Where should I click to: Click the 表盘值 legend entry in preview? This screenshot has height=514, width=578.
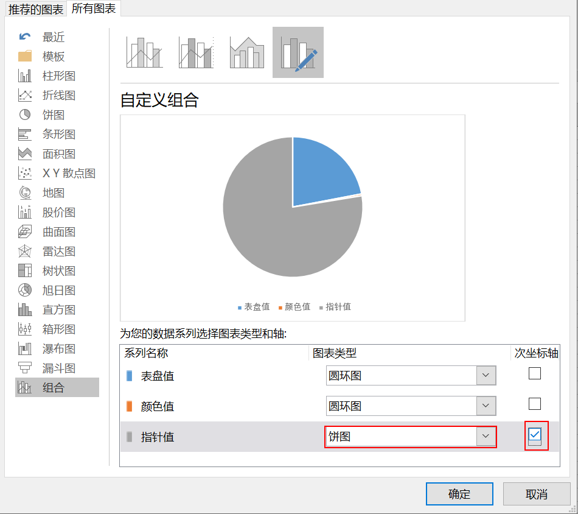(254, 307)
